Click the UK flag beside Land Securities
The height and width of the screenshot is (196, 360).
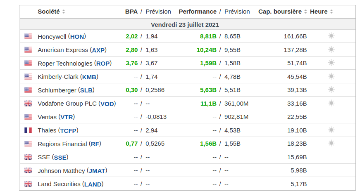pyautogui.click(x=28, y=184)
